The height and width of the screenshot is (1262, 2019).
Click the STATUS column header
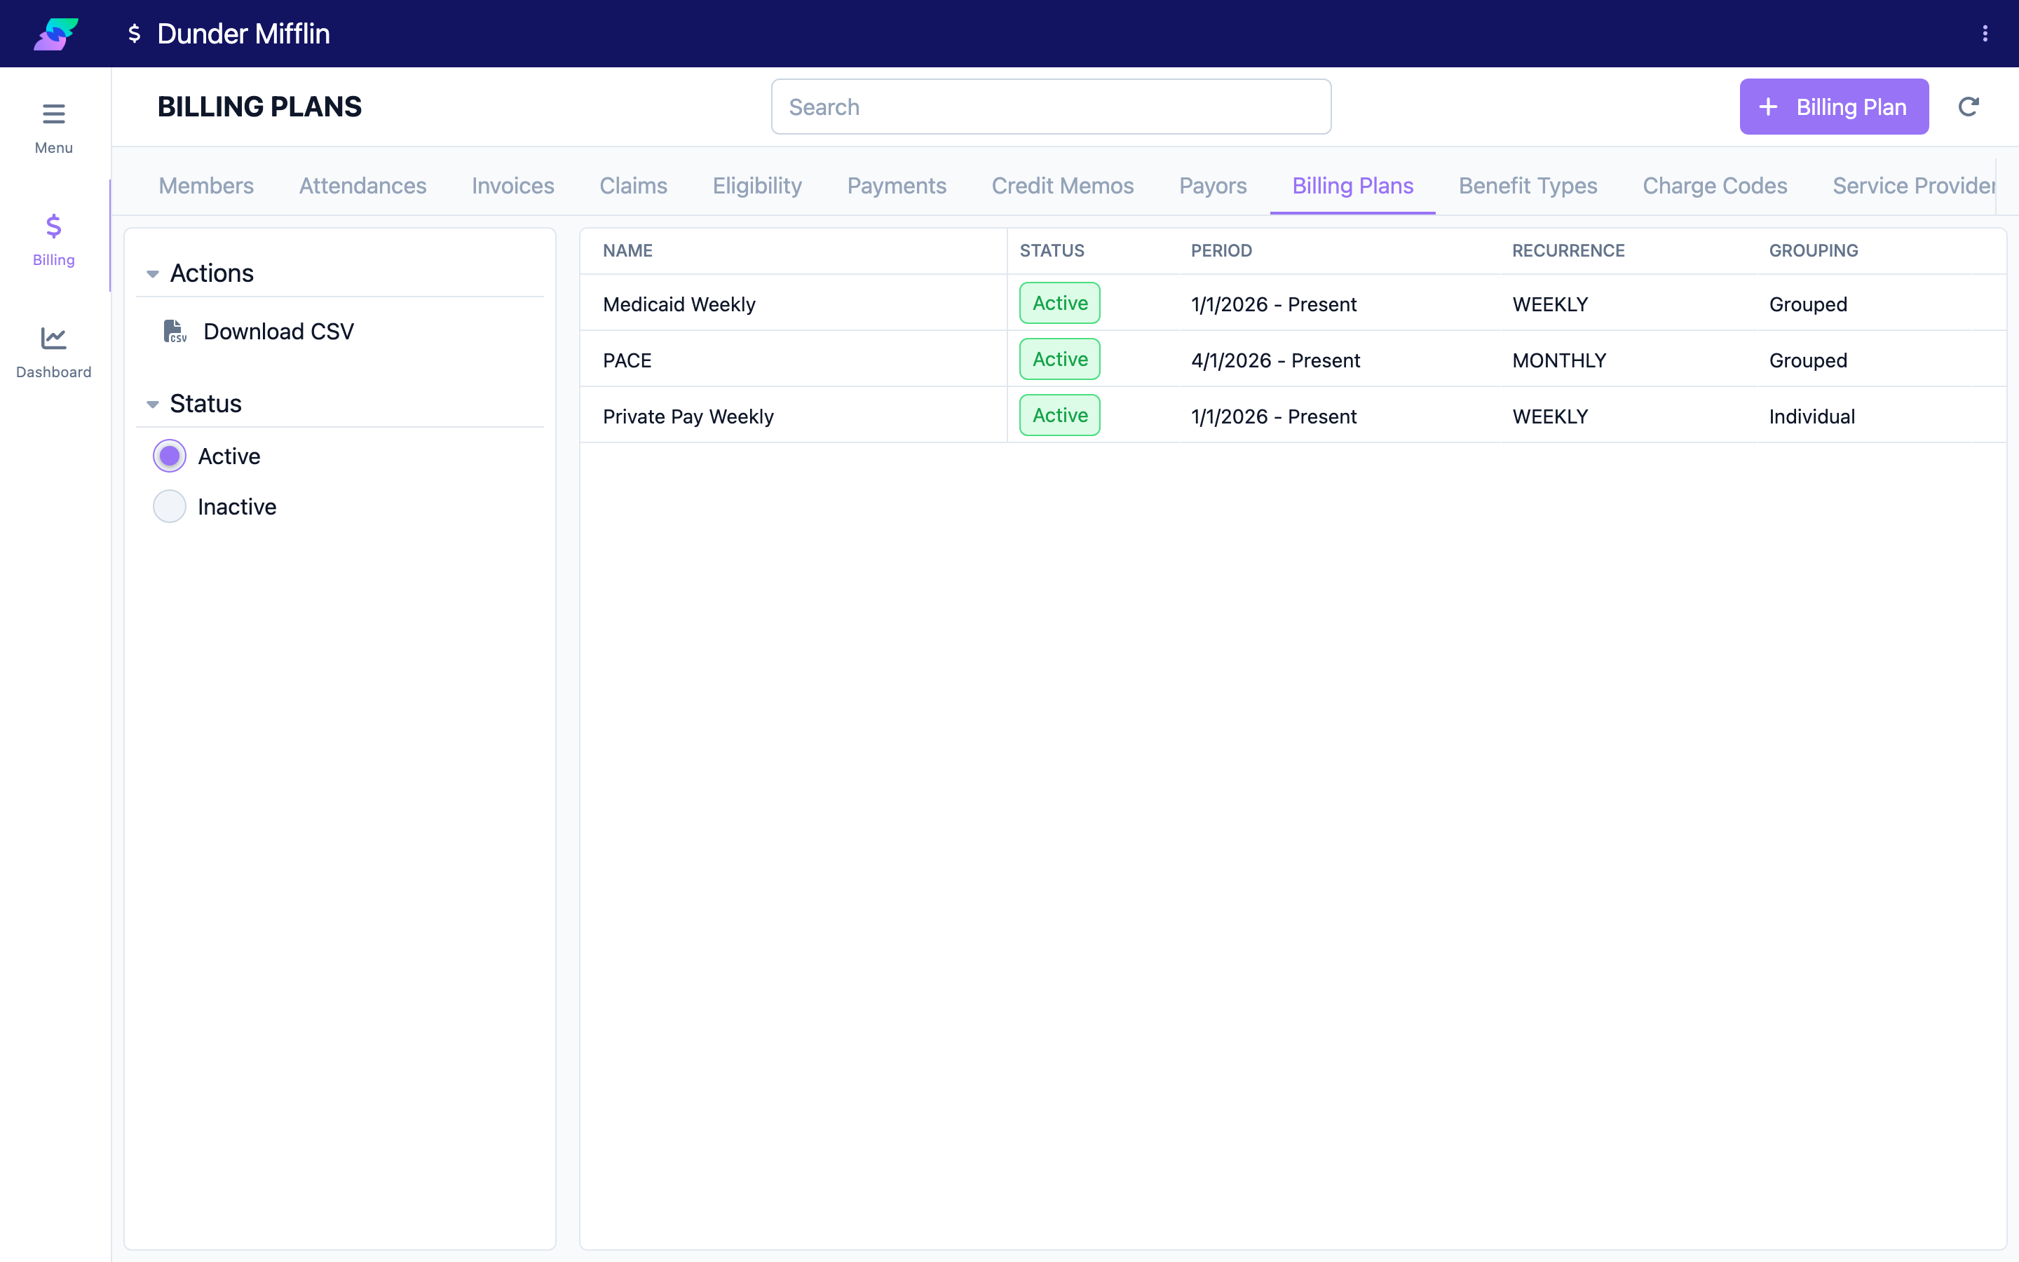coord(1052,250)
